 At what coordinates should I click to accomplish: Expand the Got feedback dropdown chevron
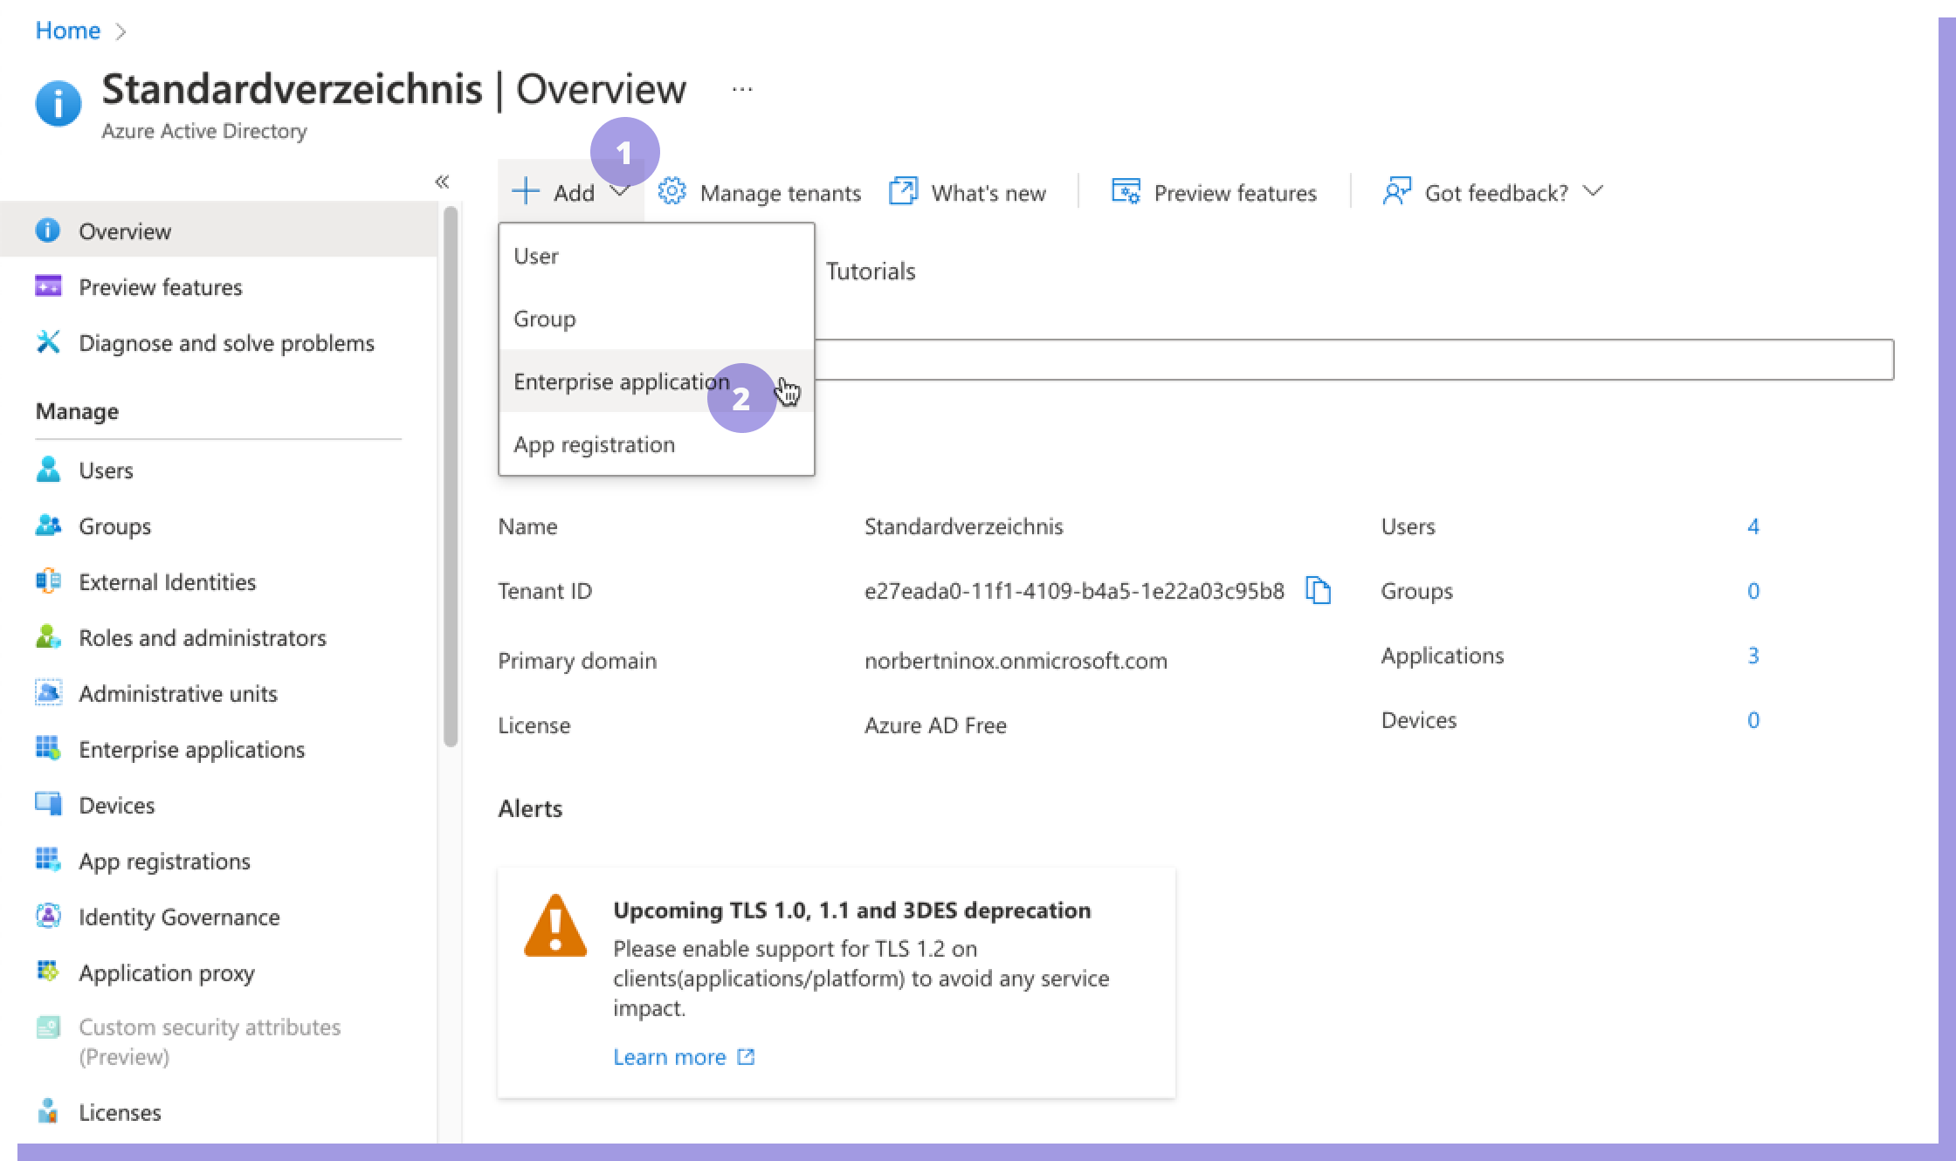tap(1593, 191)
